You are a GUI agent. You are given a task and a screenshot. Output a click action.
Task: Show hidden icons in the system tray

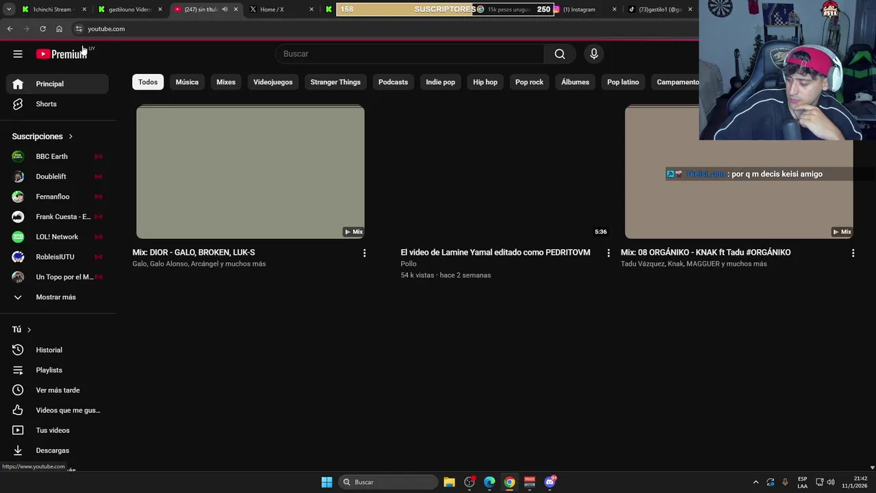[x=756, y=482]
